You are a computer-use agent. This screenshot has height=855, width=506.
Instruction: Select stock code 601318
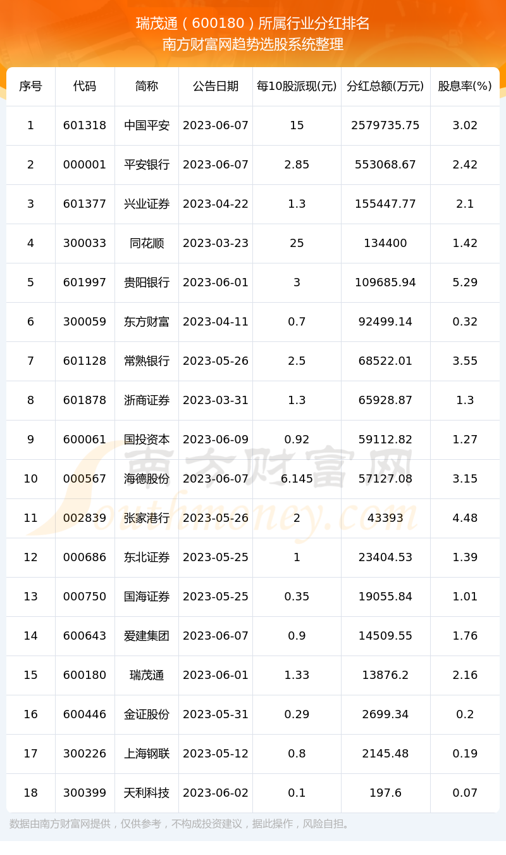[85, 125]
